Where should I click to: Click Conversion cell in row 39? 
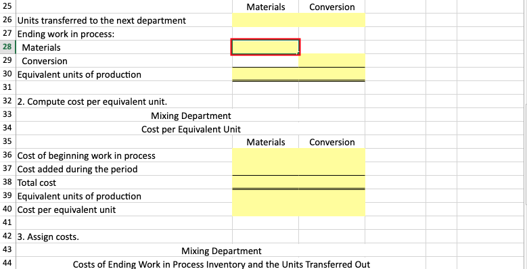coord(331,196)
